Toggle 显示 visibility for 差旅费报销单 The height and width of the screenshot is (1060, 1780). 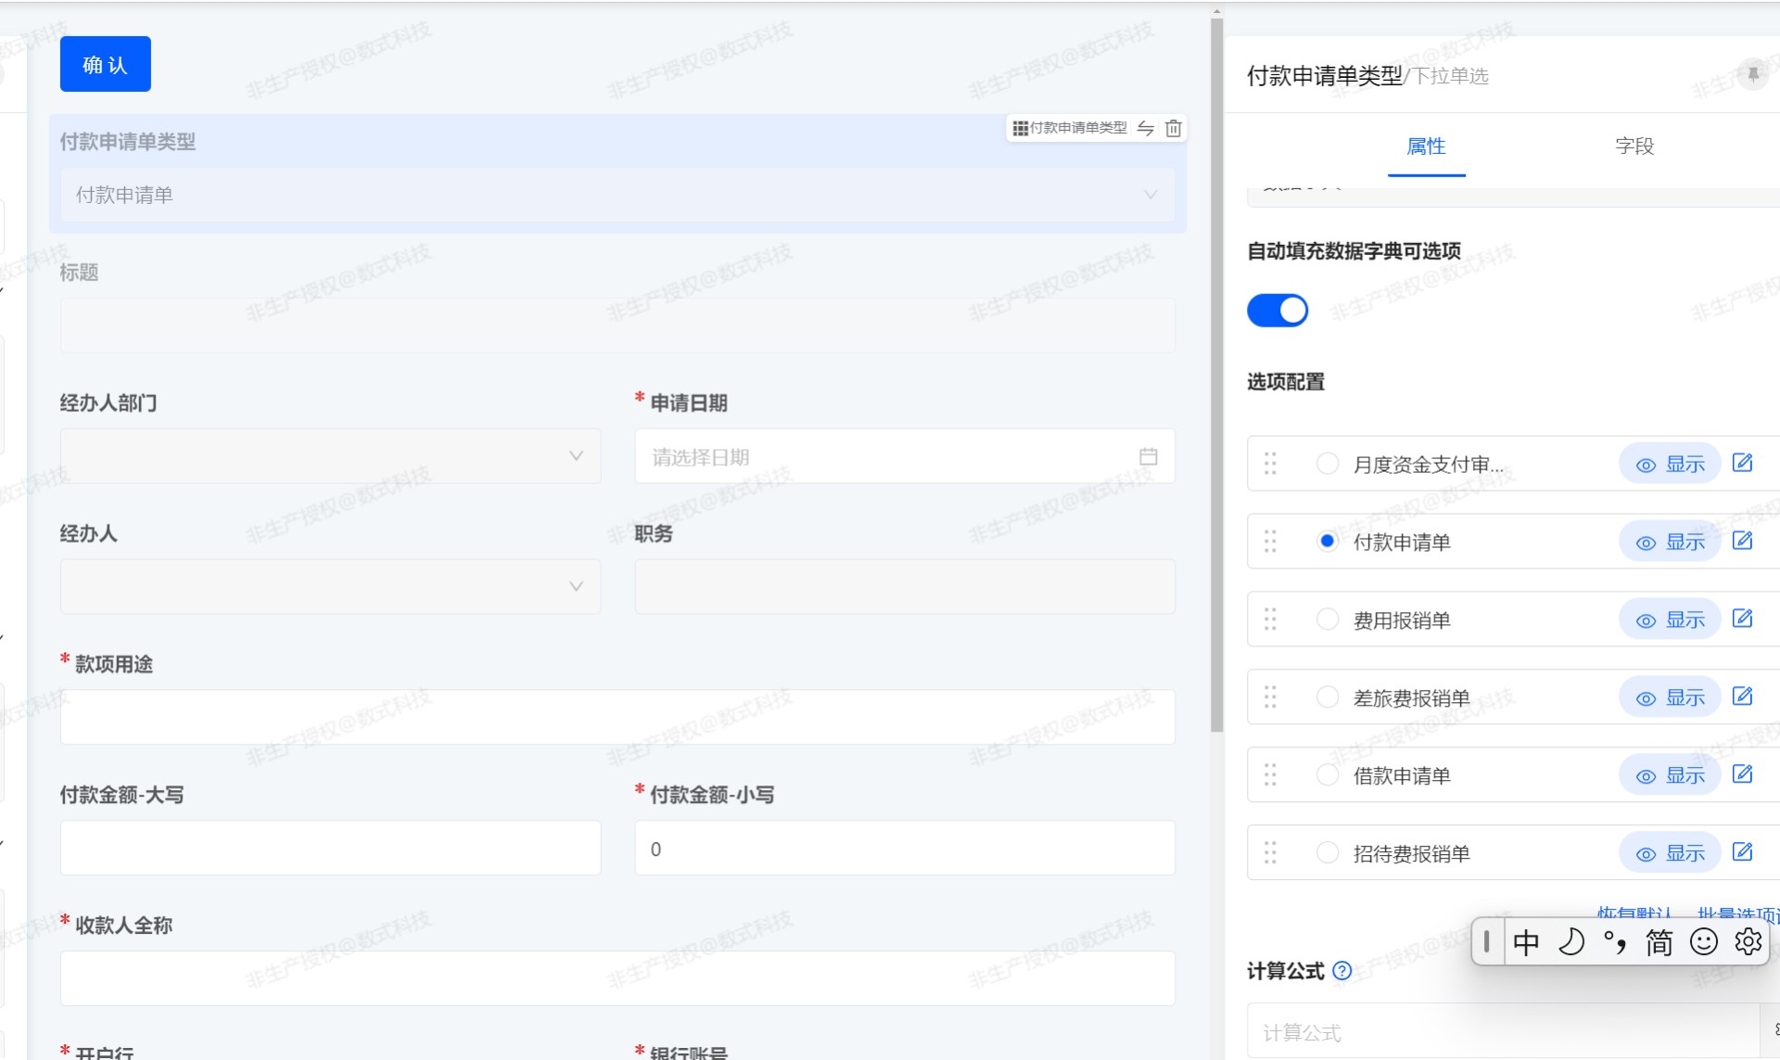tap(1670, 697)
